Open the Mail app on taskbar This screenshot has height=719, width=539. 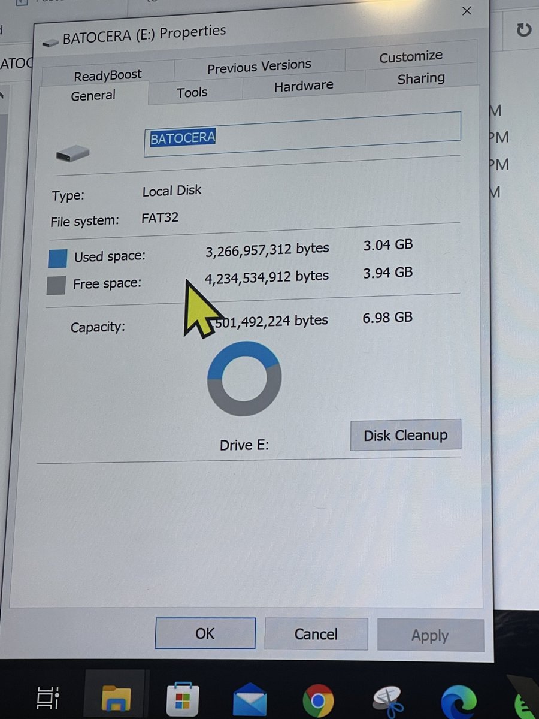(250, 699)
